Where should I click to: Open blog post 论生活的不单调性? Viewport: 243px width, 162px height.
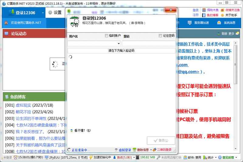(x=31, y=119)
